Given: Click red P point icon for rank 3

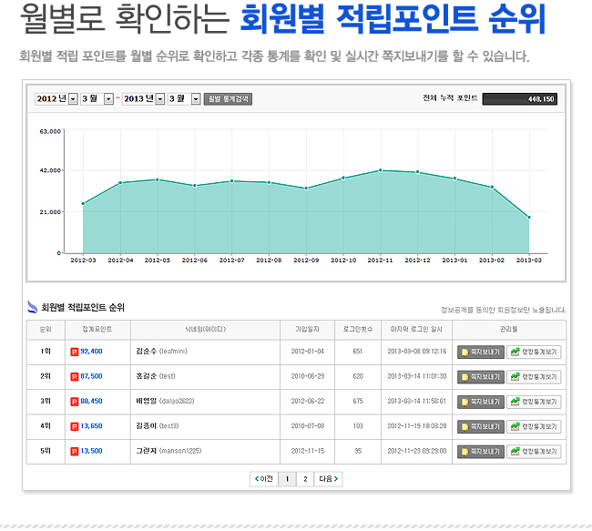Looking at the screenshot, I should tap(75, 402).
